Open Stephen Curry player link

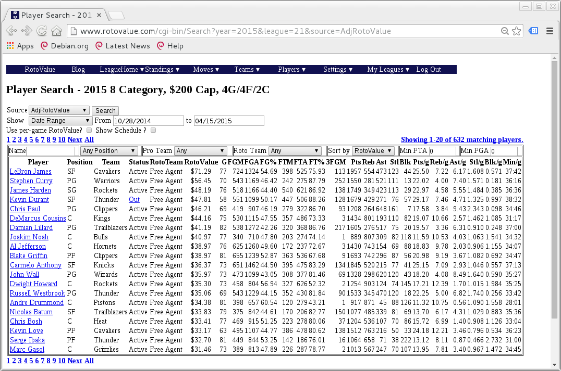31,181
